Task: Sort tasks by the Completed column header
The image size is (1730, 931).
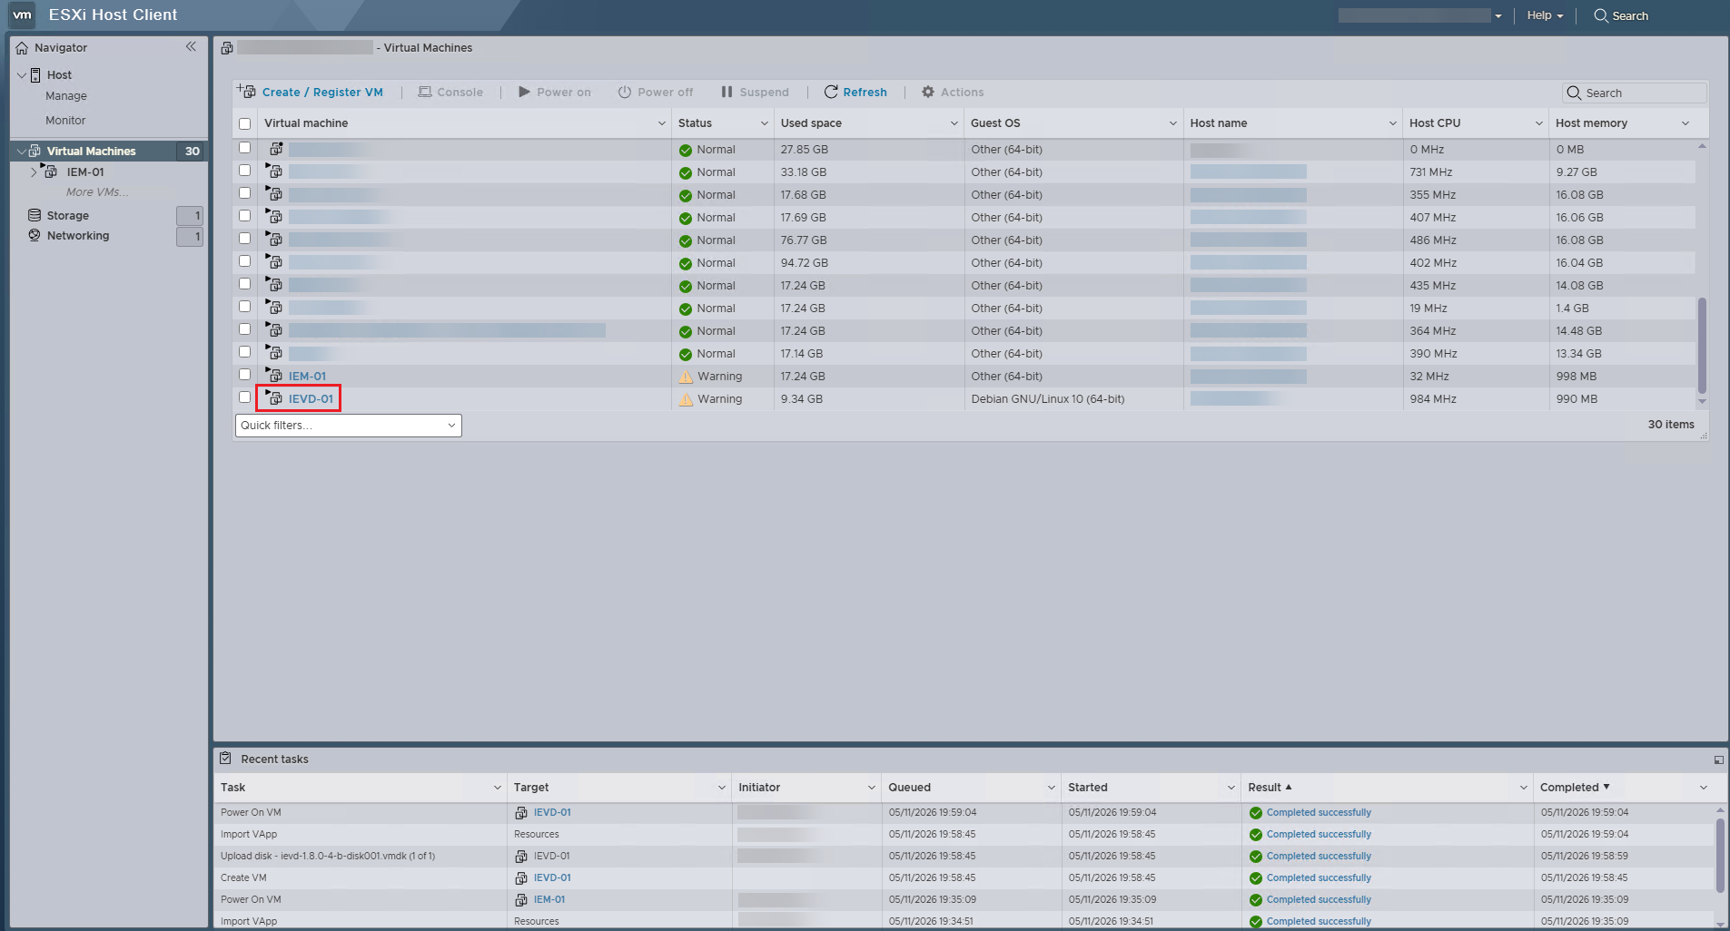Action: [1569, 788]
